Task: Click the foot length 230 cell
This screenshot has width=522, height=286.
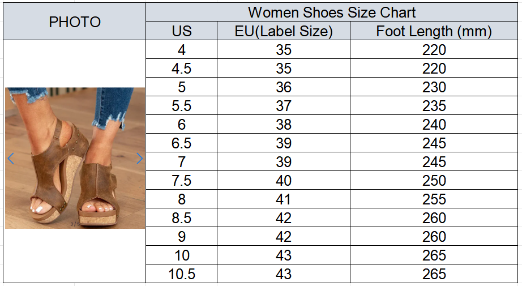Action: (434, 87)
